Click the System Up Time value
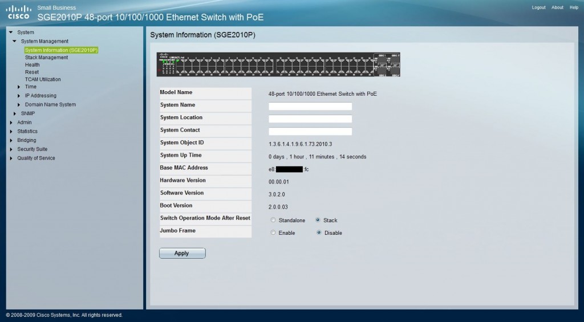This screenshot has width=584, height=322. [x=317, y=157]
